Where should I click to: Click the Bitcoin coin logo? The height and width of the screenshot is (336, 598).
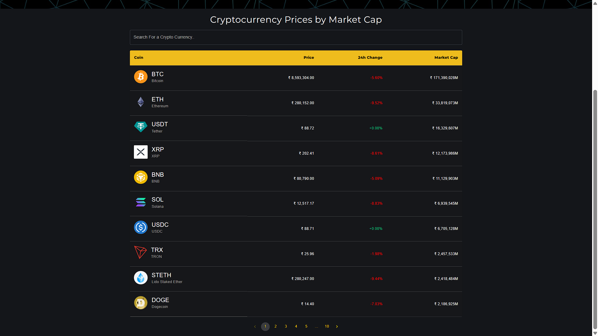click(140, 77)
